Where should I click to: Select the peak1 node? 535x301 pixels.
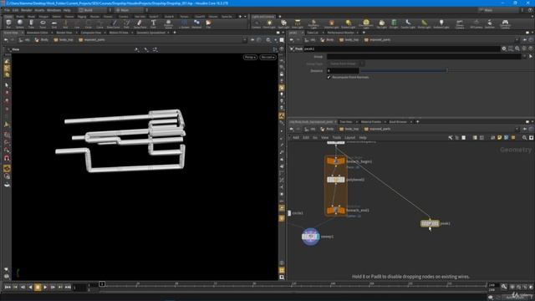(430, 223)
